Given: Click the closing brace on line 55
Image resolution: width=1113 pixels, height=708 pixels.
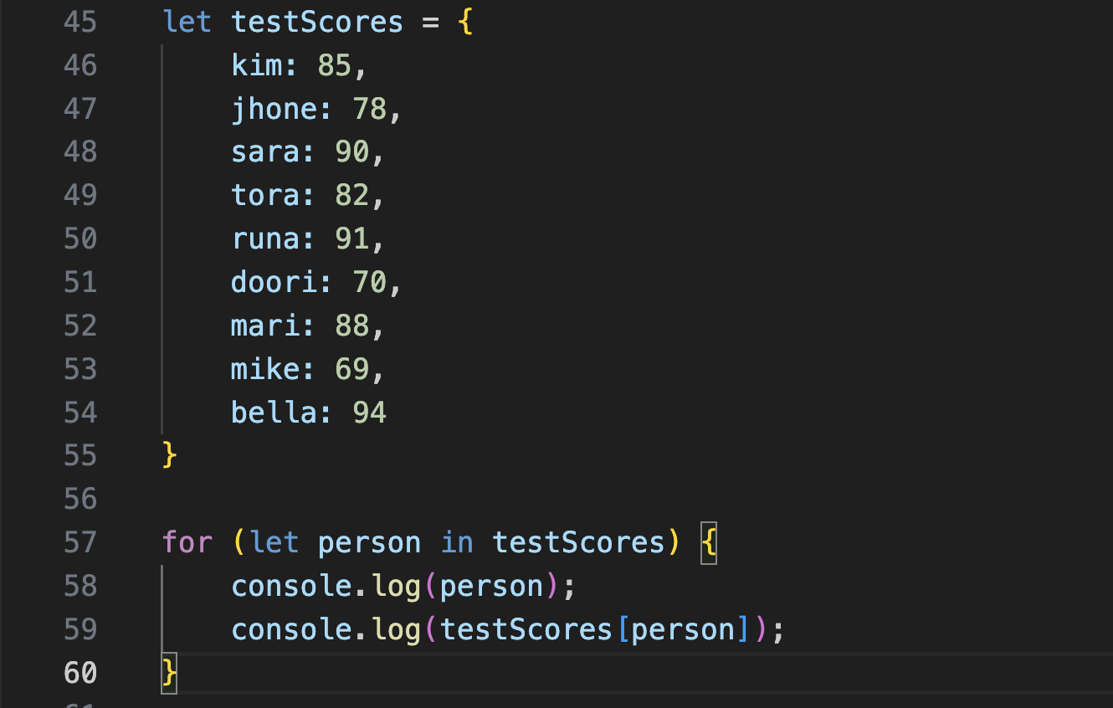Looking at the screenshot, I should [170, 455].
